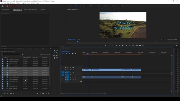
Task: Click the Clear trash icon in Project panel
Action: point(49,93)
